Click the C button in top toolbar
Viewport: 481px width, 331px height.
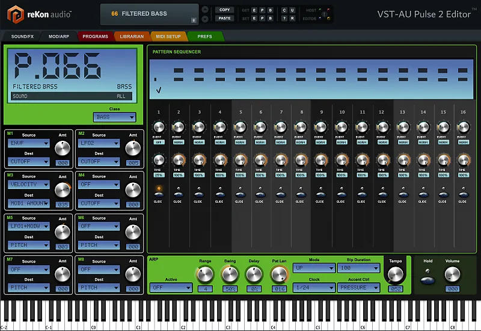tap(284, 10)
